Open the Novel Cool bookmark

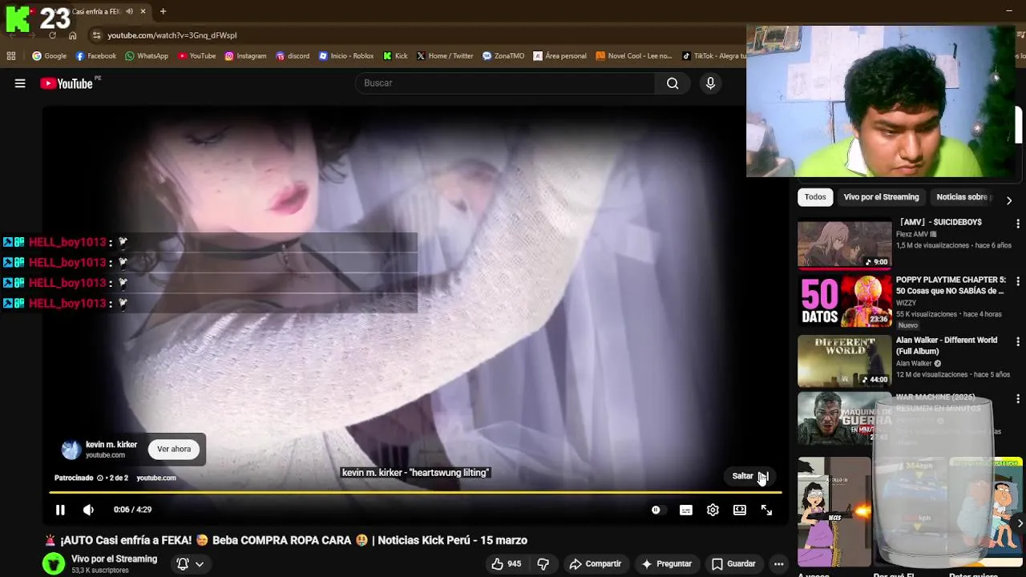pyautogui.click(x=634, y=56)
